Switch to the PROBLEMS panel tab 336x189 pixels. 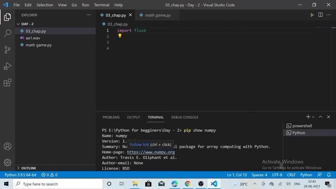pyautogui.click(x=111, y=117)
